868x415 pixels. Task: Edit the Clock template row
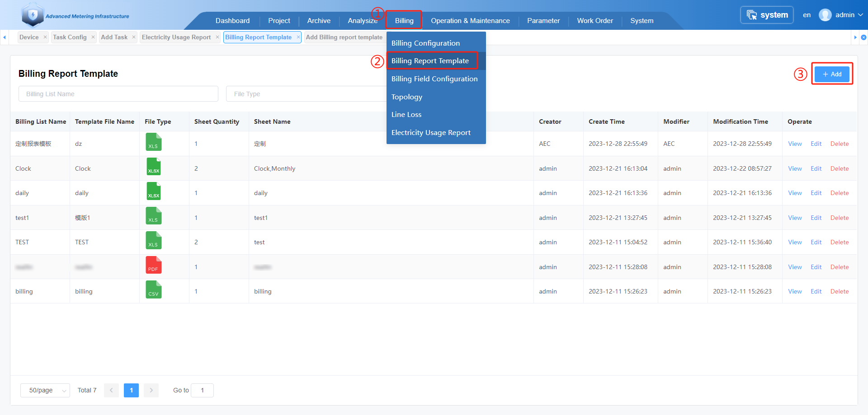[x=816, y=168]
